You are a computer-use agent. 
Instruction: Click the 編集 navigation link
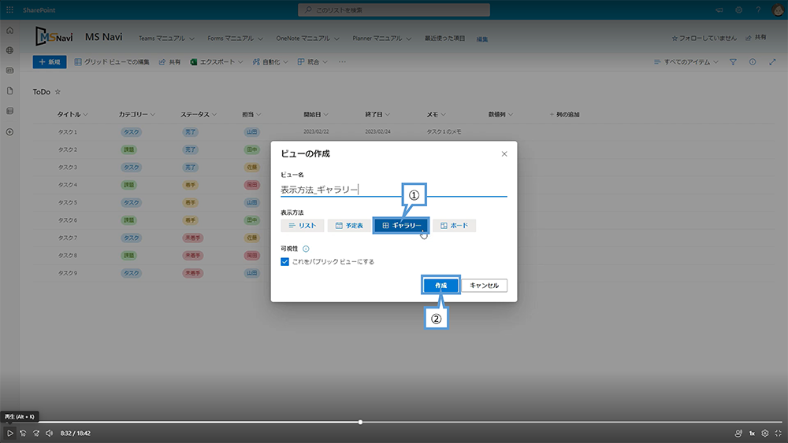(482, 39)
